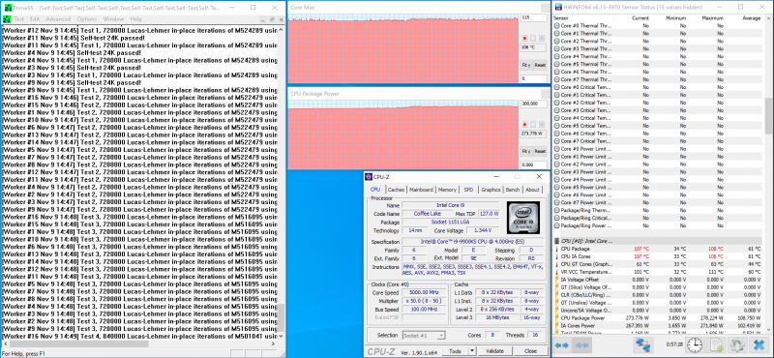Screen dimensions: 774x358
Task: Click Reset button in CPU Package Power graph
Action: (540, 151)
